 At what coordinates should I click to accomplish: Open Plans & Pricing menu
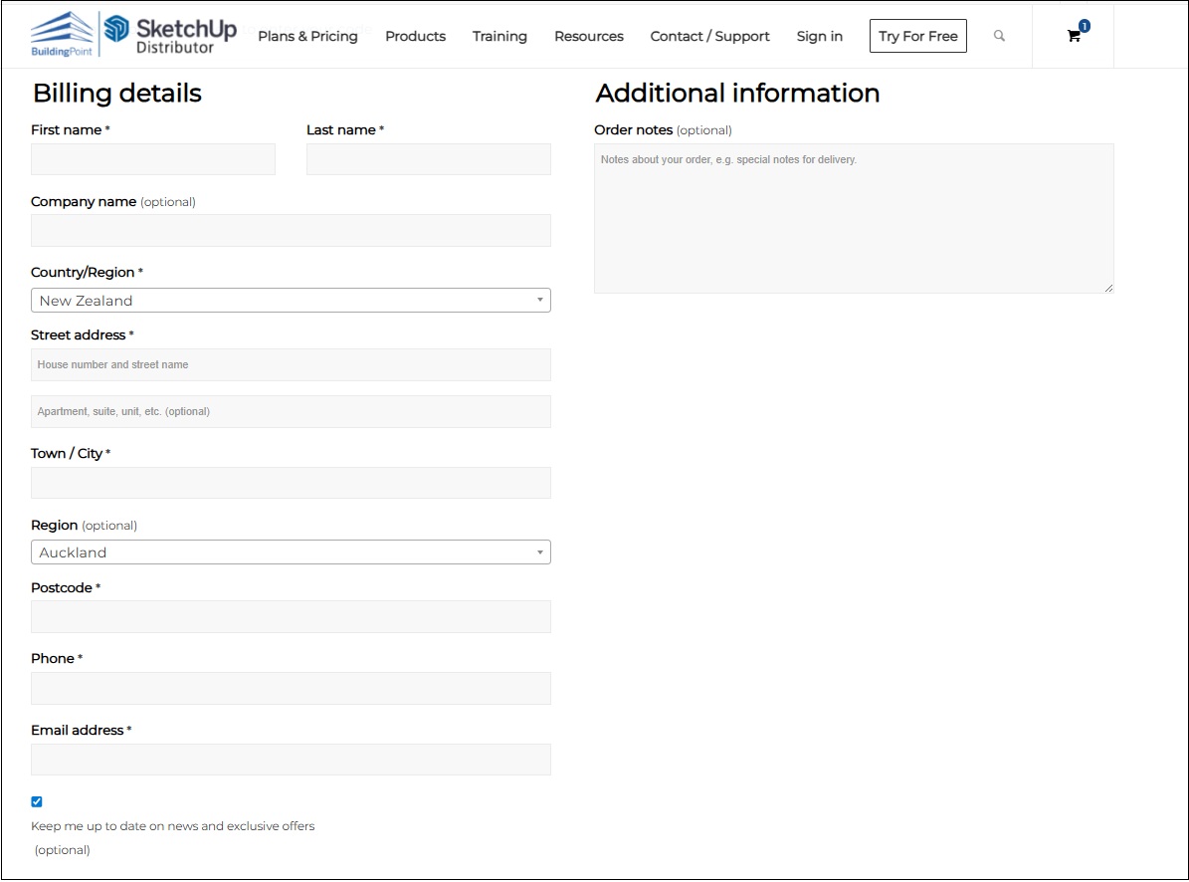point(307,36)
